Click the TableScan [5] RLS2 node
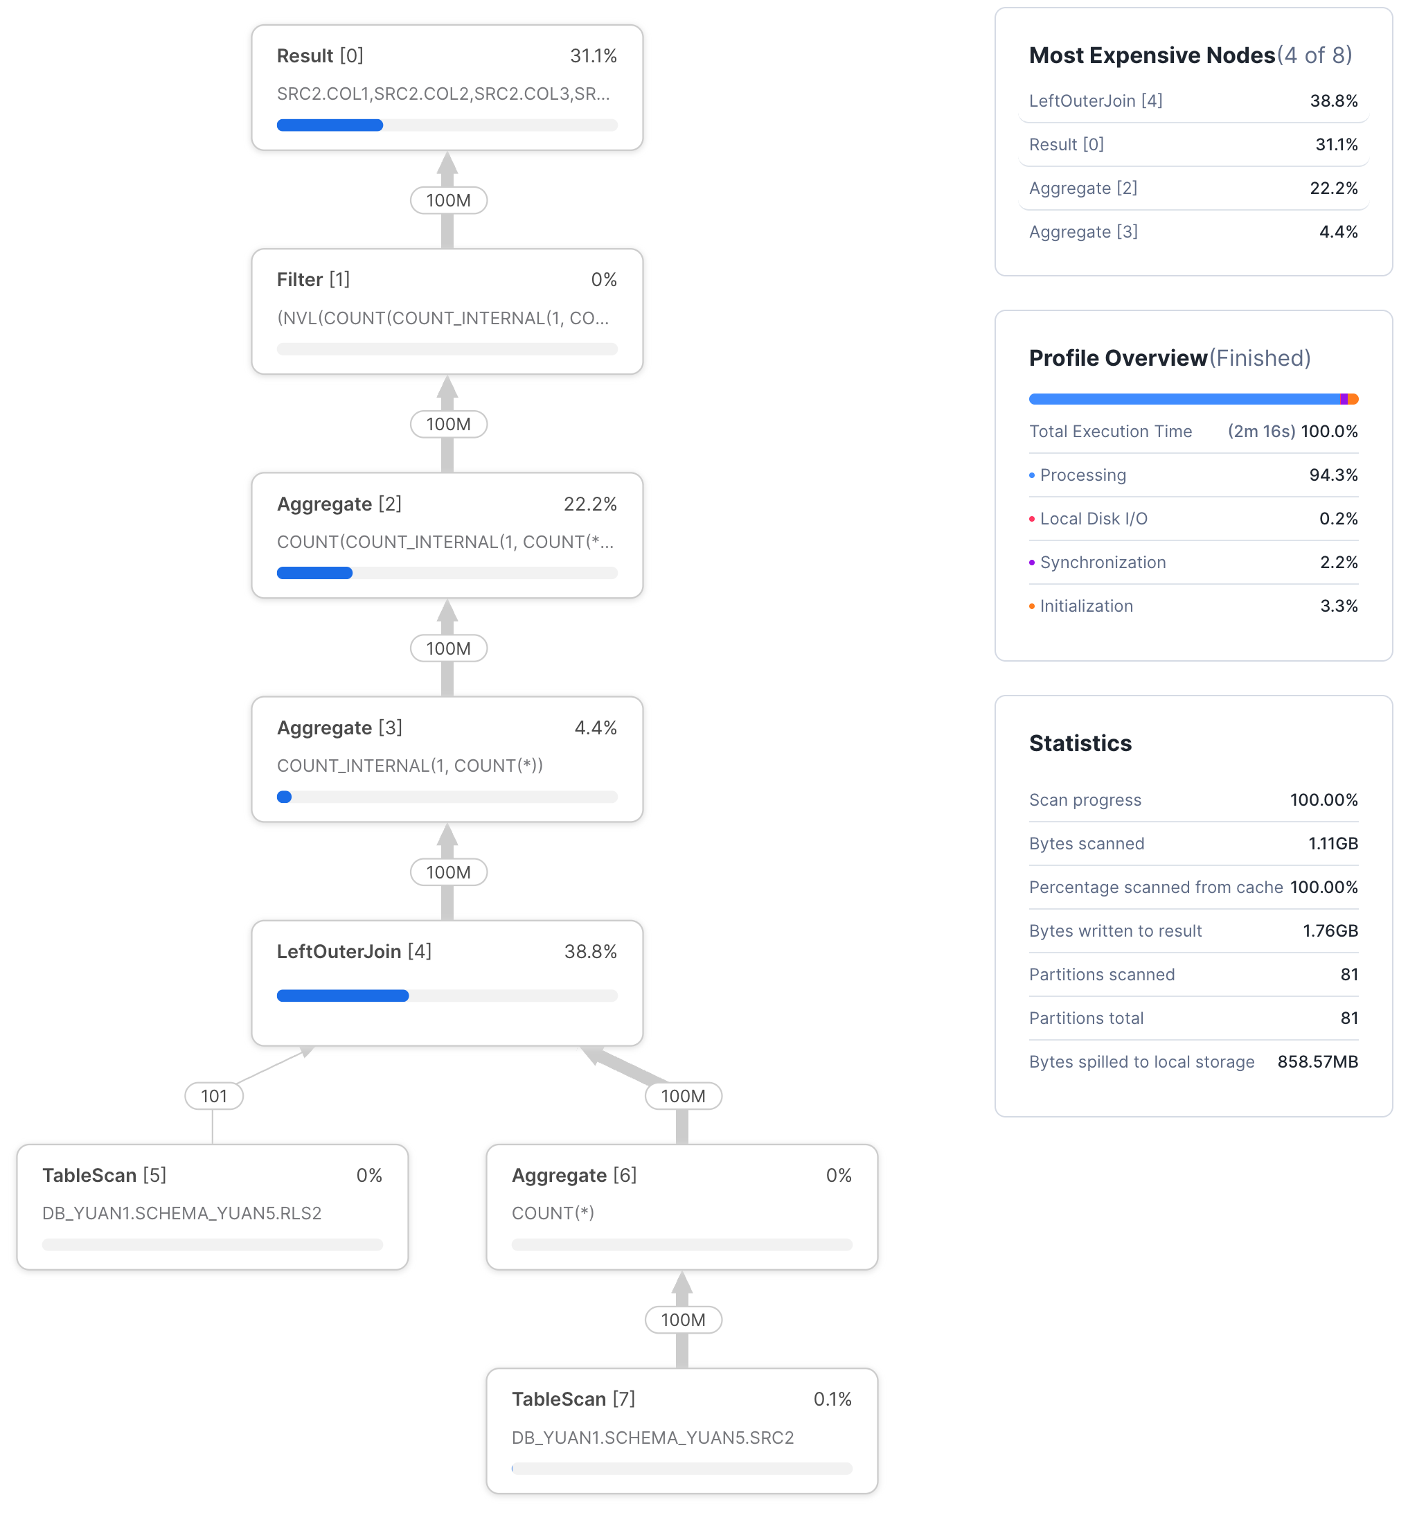The width and height of the screenshot is (1417, 1520). tap(212, 1205)
